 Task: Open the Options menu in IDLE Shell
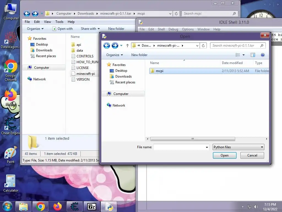pyautogui.click(x=188, y=29)
